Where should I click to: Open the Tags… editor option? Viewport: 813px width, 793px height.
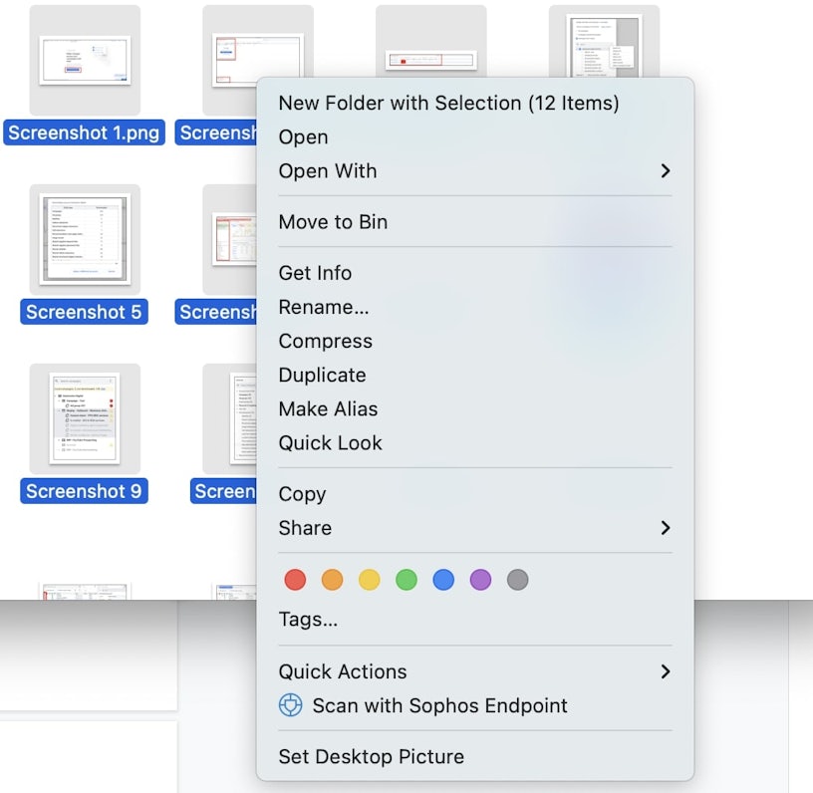308,620
